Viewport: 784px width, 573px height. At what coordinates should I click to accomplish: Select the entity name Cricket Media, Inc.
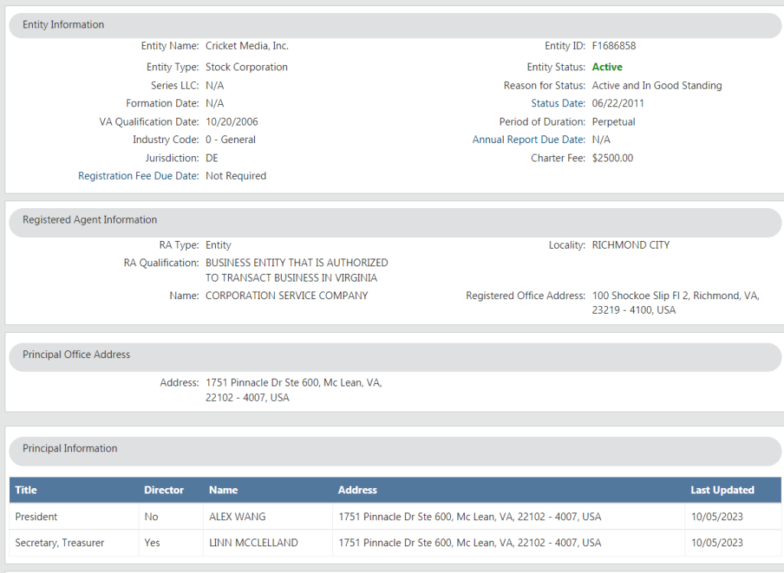(x=247, y=45)
